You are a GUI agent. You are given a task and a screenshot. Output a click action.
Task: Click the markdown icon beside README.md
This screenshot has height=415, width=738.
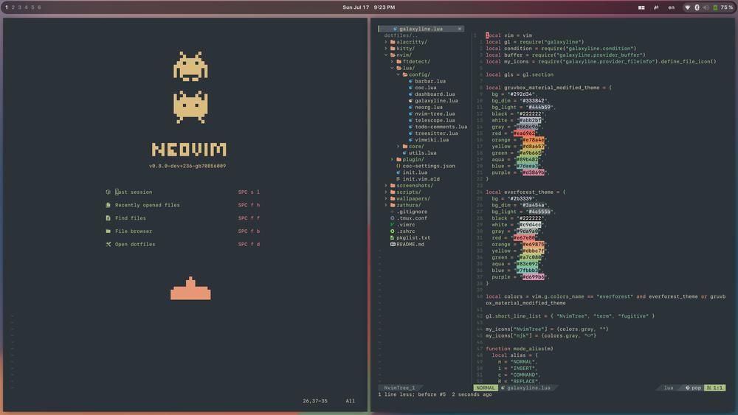(x=393, y=245)
